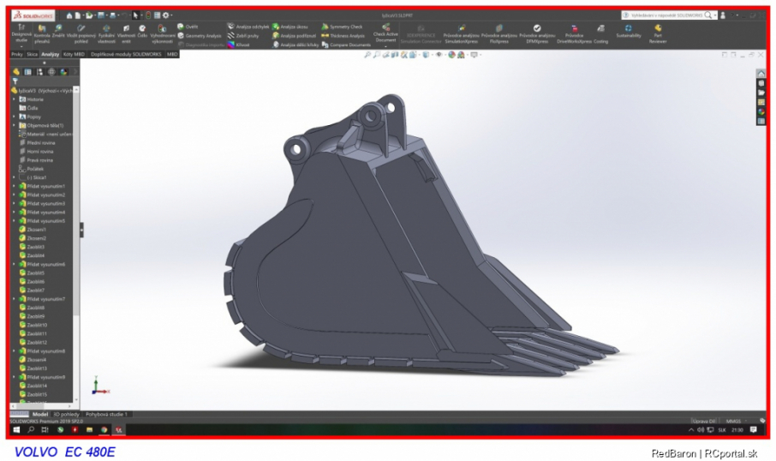Screen dimensions: 776x461
Task: Open Analýza odchylek deviation analysis
Action: click(x=248, y=27)
